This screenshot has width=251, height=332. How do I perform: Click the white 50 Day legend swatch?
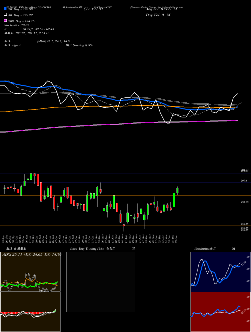tap(5, 15)
